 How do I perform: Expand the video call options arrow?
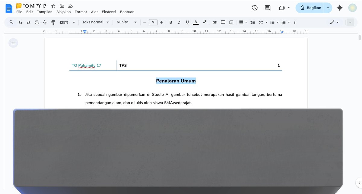pos(289,8)
